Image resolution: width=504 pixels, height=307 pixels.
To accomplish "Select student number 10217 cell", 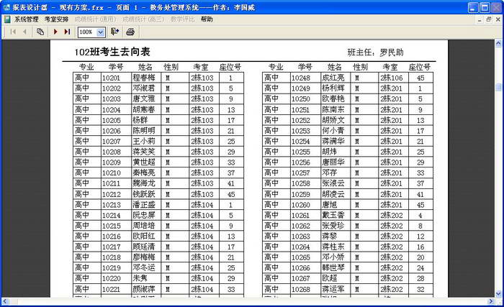I will [116, 247].
